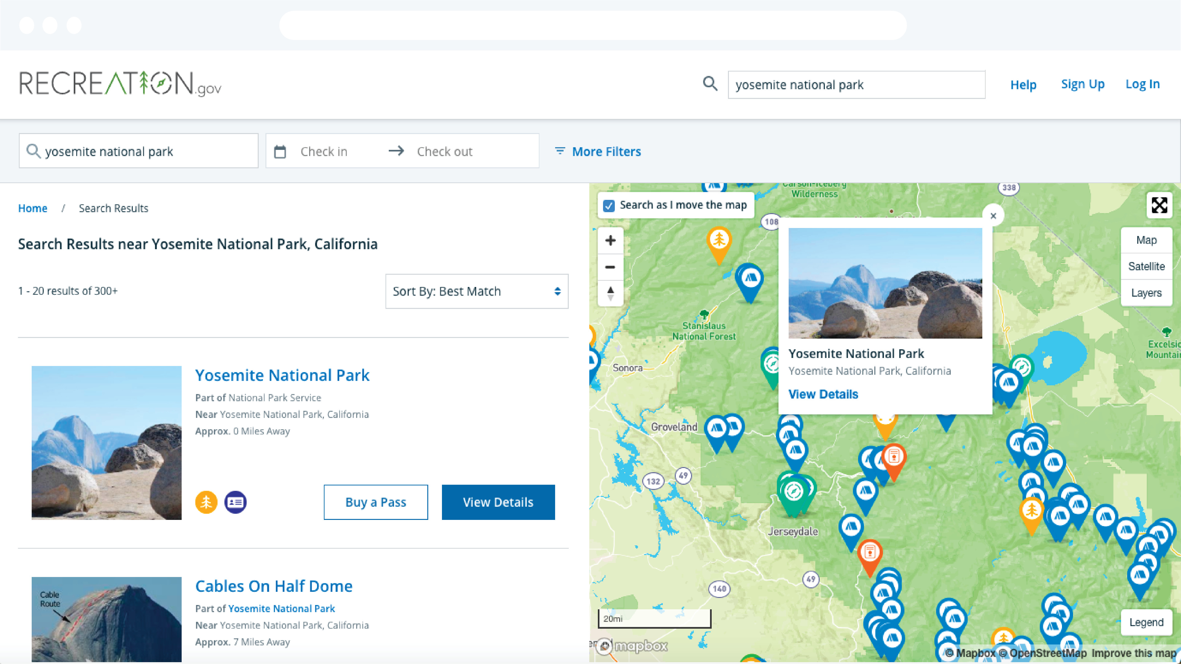Click the map compass bearing reset arrow
The image size is (1181, 664).
tap(610, 293)
